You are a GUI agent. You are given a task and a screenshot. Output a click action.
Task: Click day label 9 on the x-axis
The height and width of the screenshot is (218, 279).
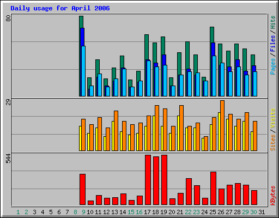(83, 212)
